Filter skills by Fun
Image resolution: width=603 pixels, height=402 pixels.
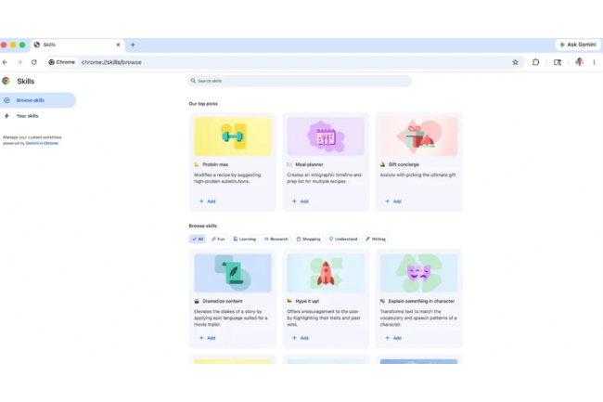[x=218, y=239]
